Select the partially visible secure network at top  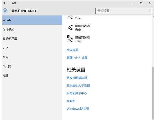[x=74, y=18]
